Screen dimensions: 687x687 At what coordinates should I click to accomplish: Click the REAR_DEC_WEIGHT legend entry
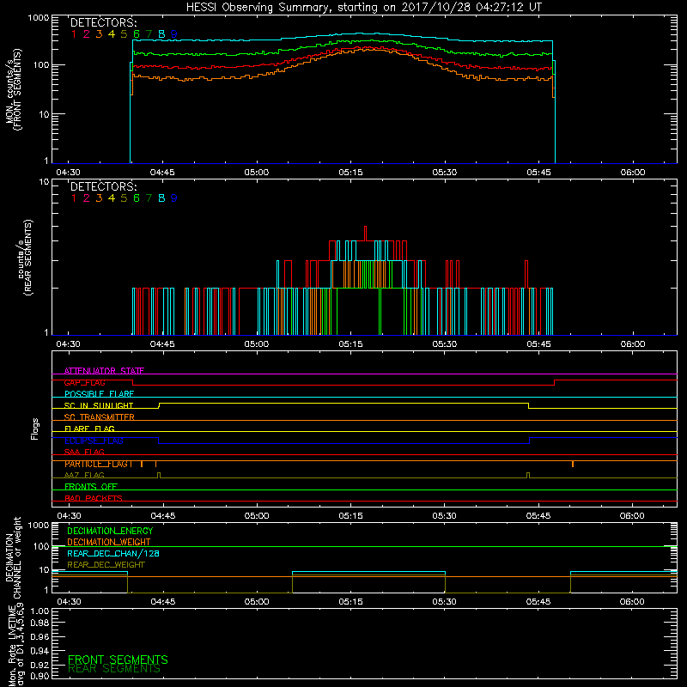tap(106, 565)
